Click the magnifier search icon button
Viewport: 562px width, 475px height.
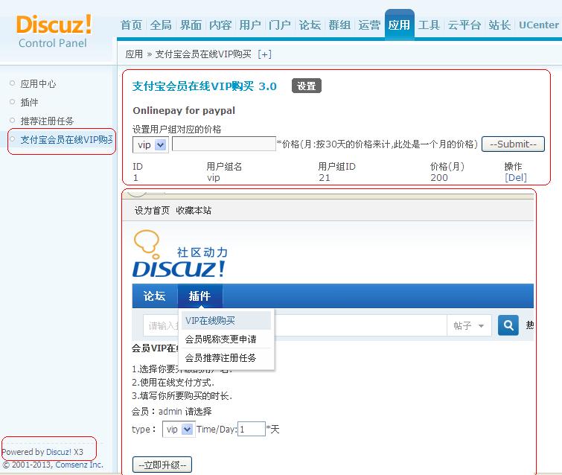point(508,325)
